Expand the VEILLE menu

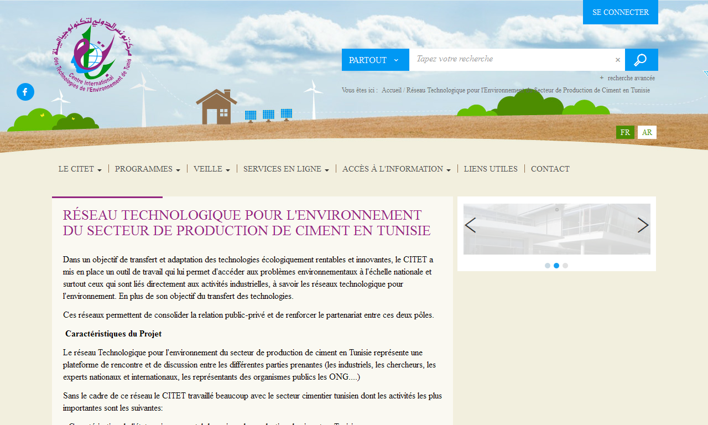(212, 169)
